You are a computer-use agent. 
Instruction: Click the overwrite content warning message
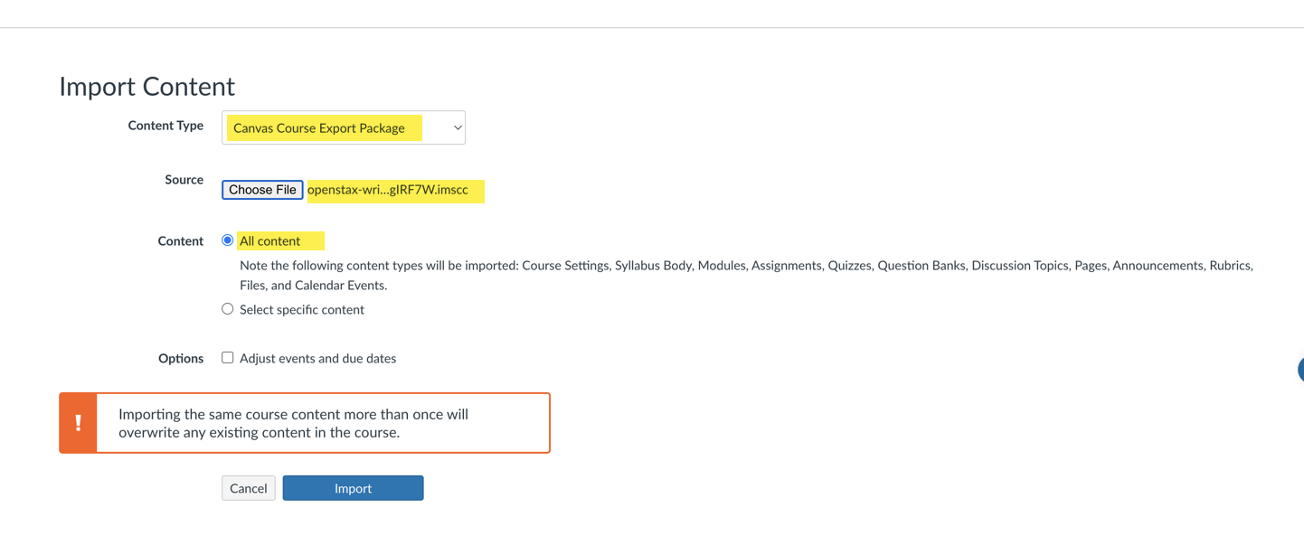294,423
